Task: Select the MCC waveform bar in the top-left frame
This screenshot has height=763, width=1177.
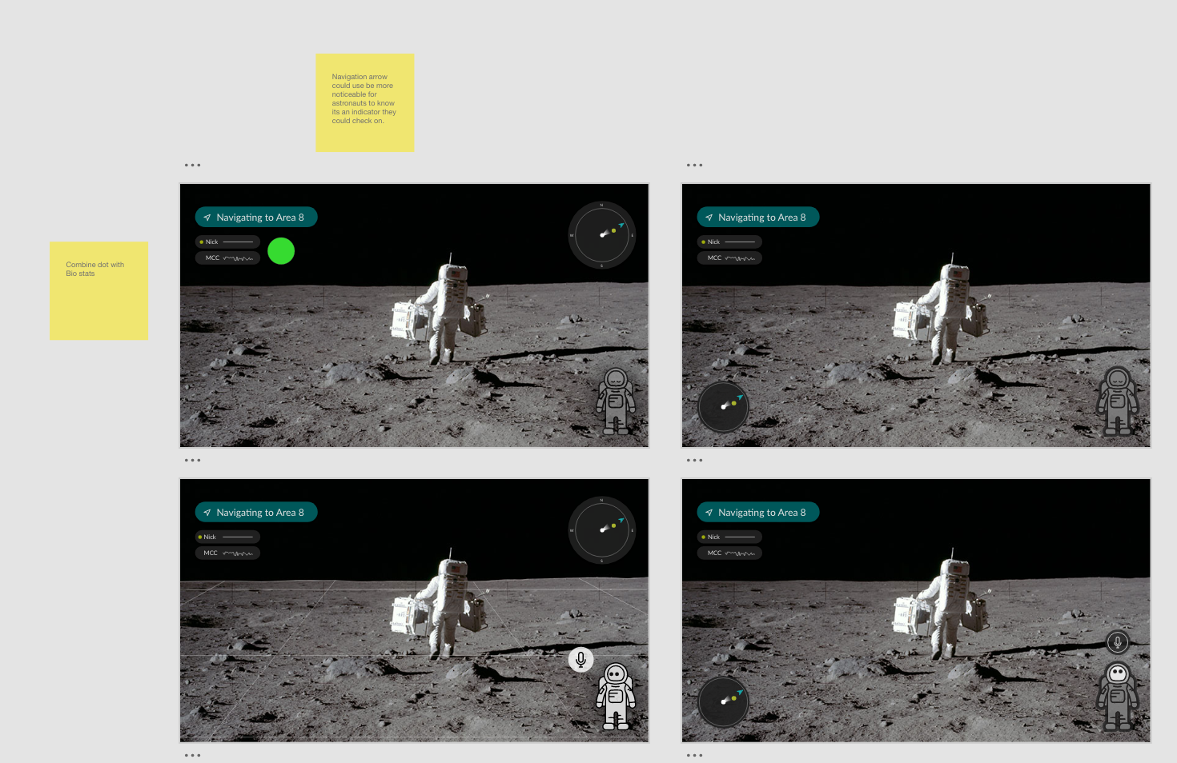Action: point(227,258)
